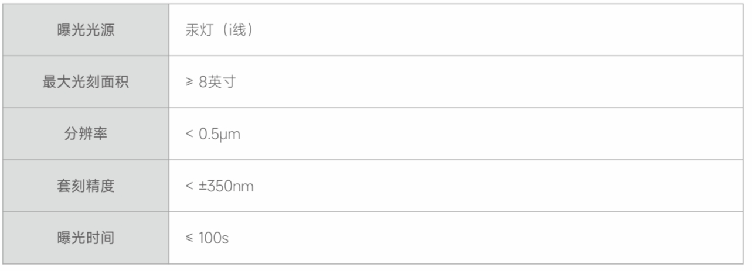Click the 套刻精度 label cell
The image size is (752, 271).
pyautogui.click(x=86, y=186)
